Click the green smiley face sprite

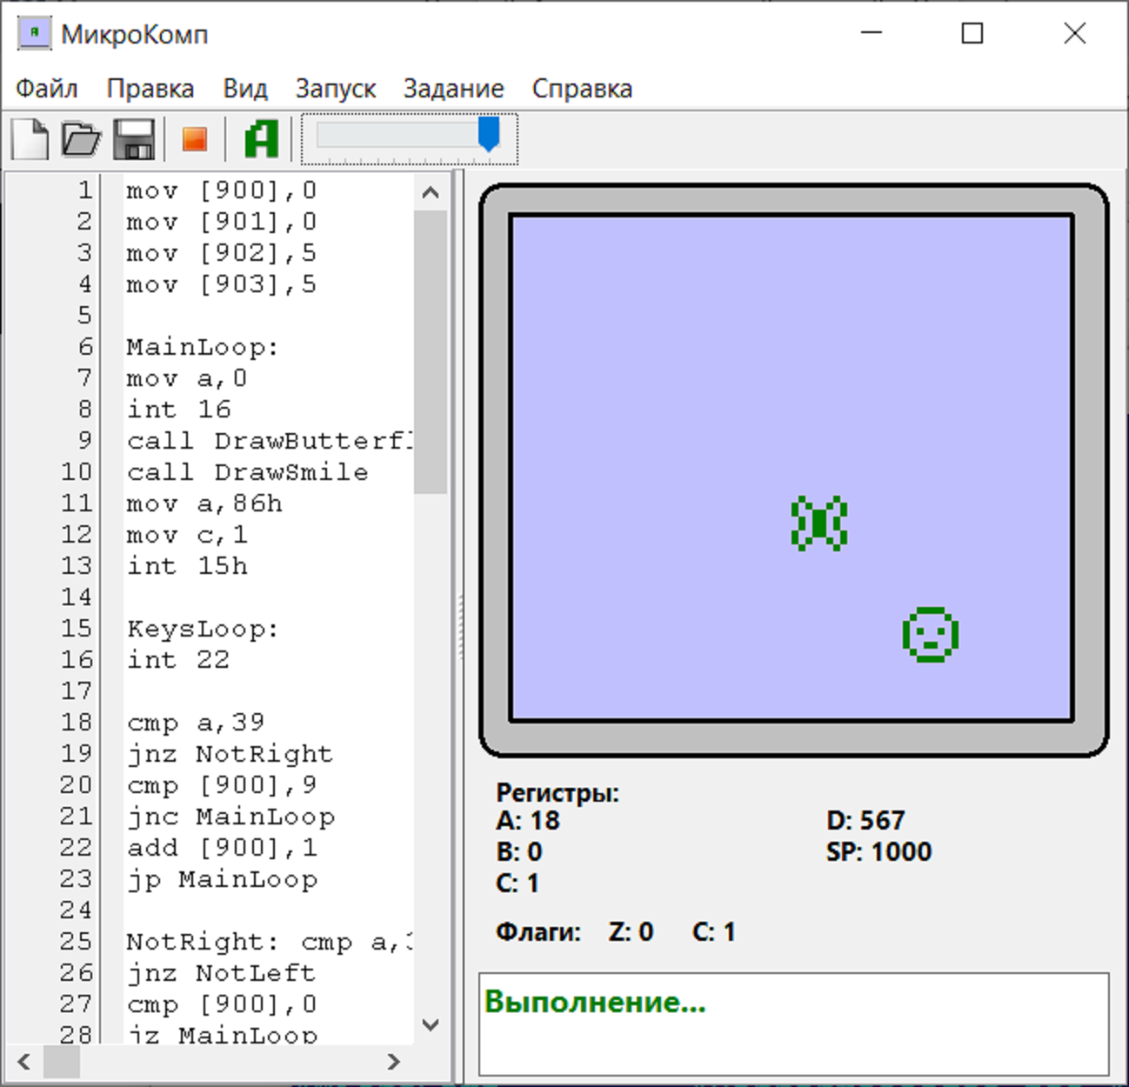930,635
